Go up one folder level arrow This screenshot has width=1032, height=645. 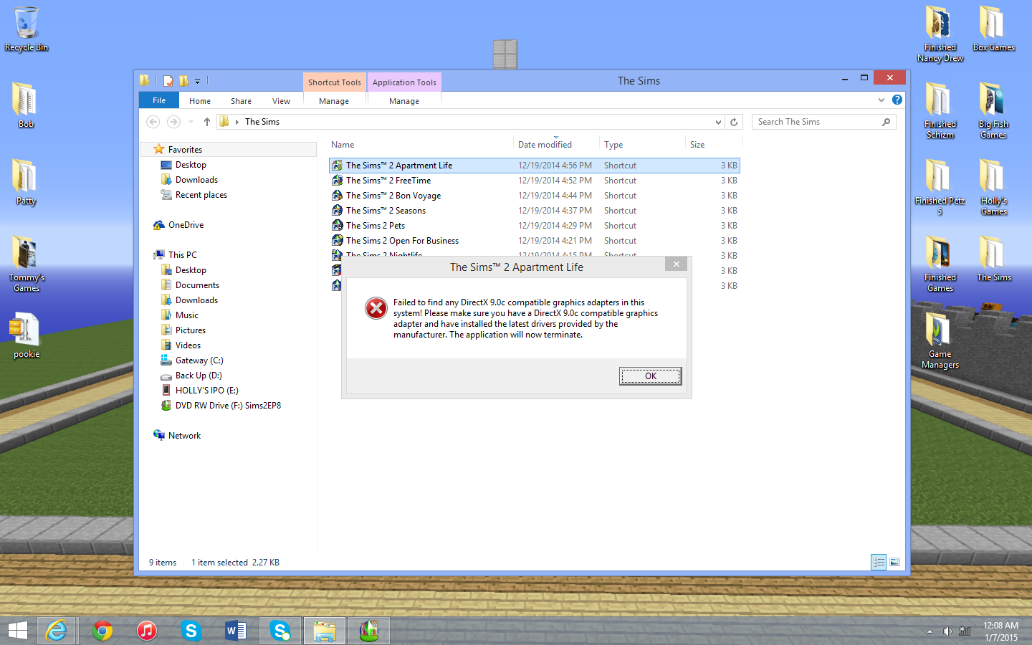tap(207, 122)
